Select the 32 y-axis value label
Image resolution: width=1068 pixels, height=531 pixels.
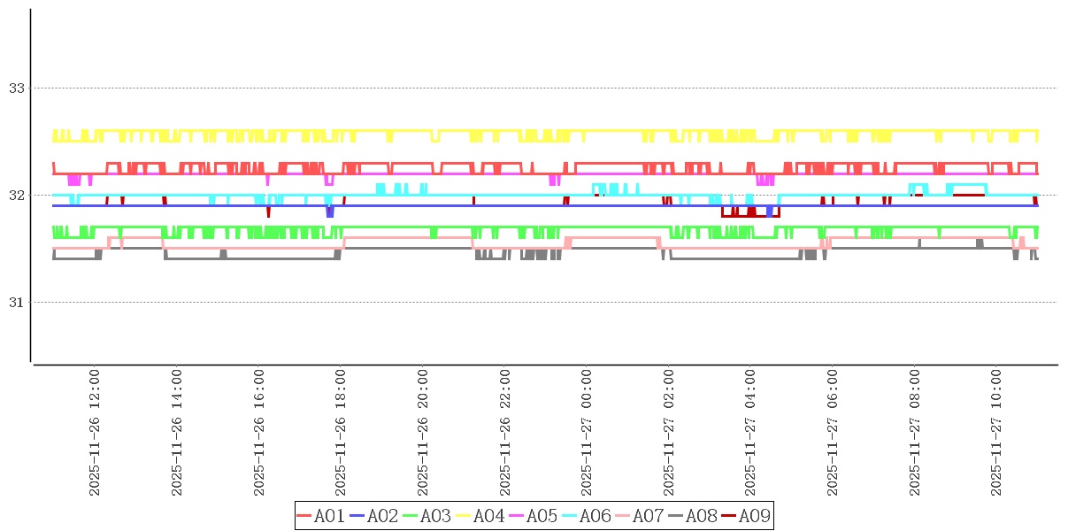click(16, 196)
